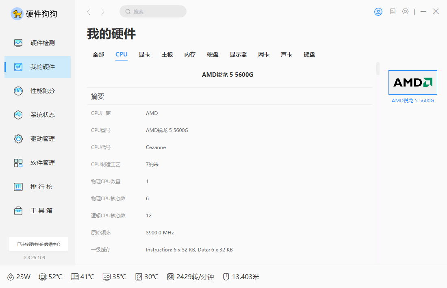Click the Cezanne CPU代号 value

click(x=156, y=147)
